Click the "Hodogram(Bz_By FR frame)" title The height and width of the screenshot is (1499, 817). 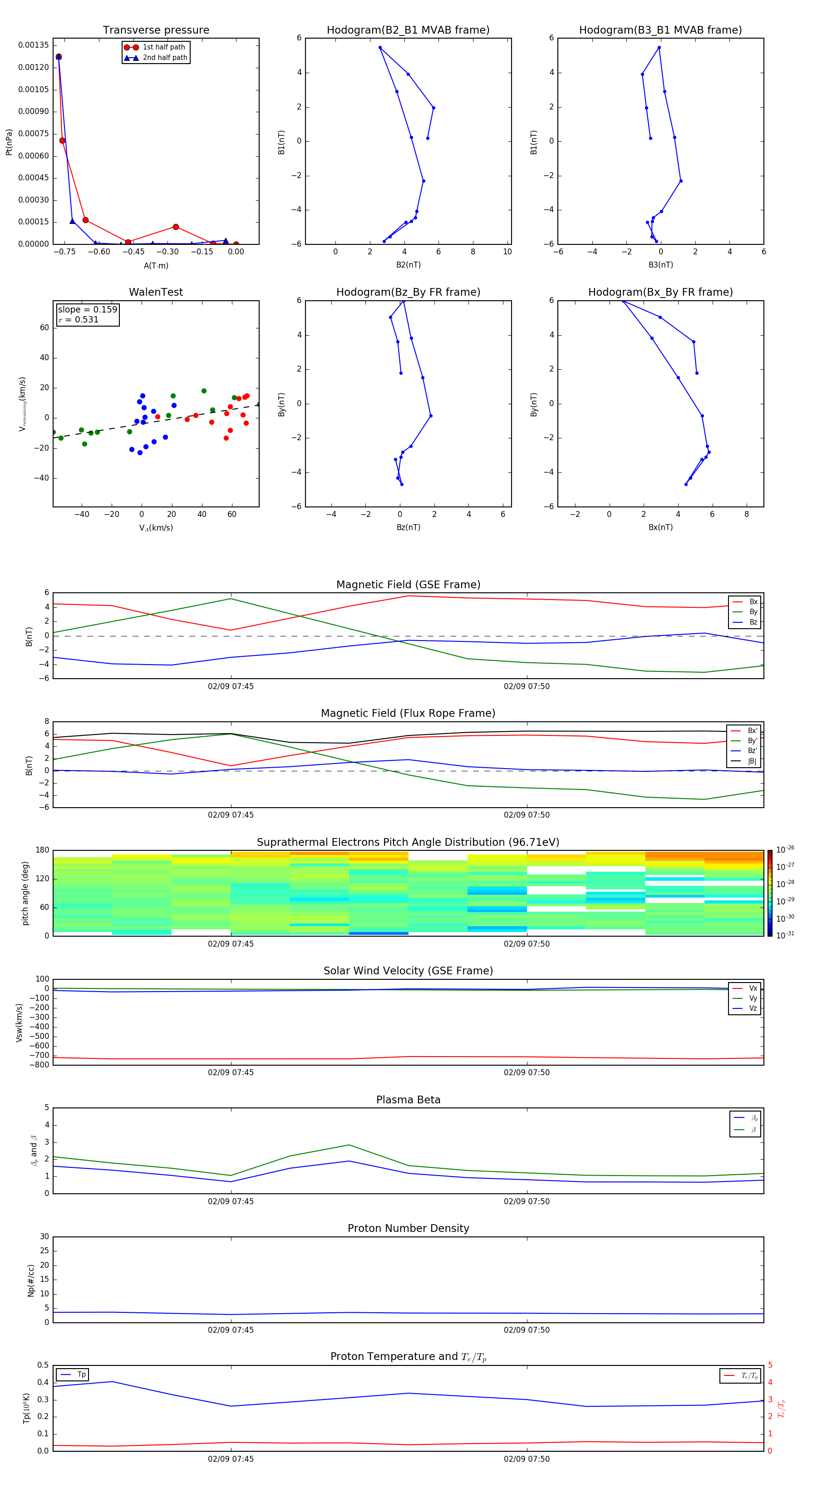pyautogui.click(x=408, y=292)
